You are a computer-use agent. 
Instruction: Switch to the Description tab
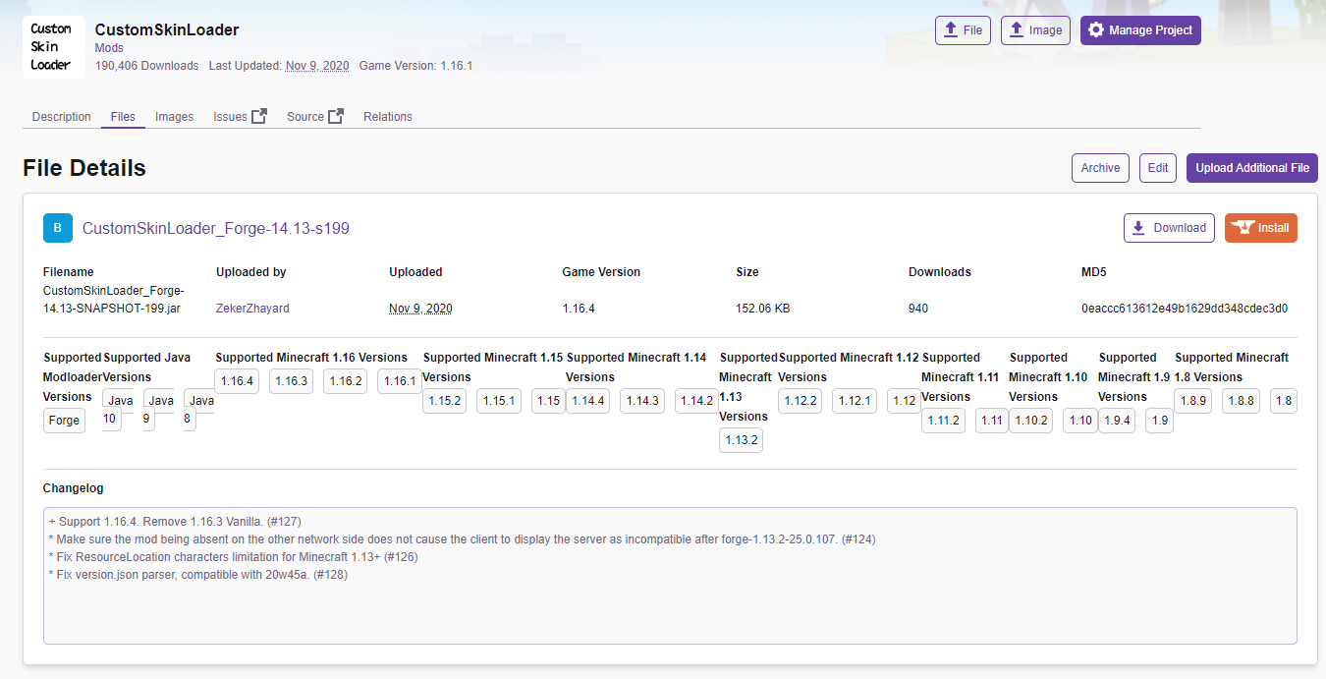(x=61, y=116)
